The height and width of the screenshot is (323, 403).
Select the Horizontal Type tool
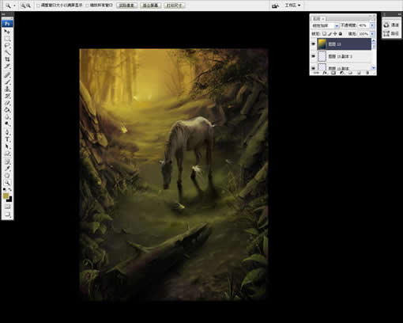point(7,139)
